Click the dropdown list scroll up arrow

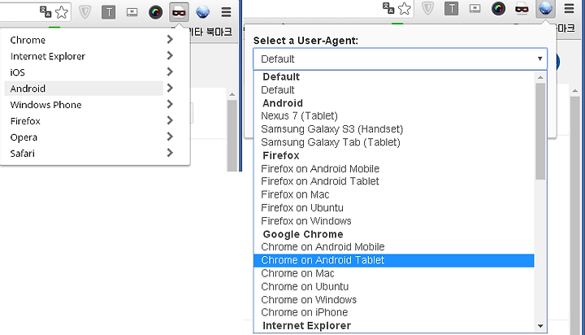(540, 77)
